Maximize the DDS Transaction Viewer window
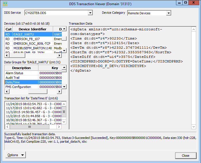The width and height of the screenshot is (201, 163). pyautogui.click(x=185, y=3)
